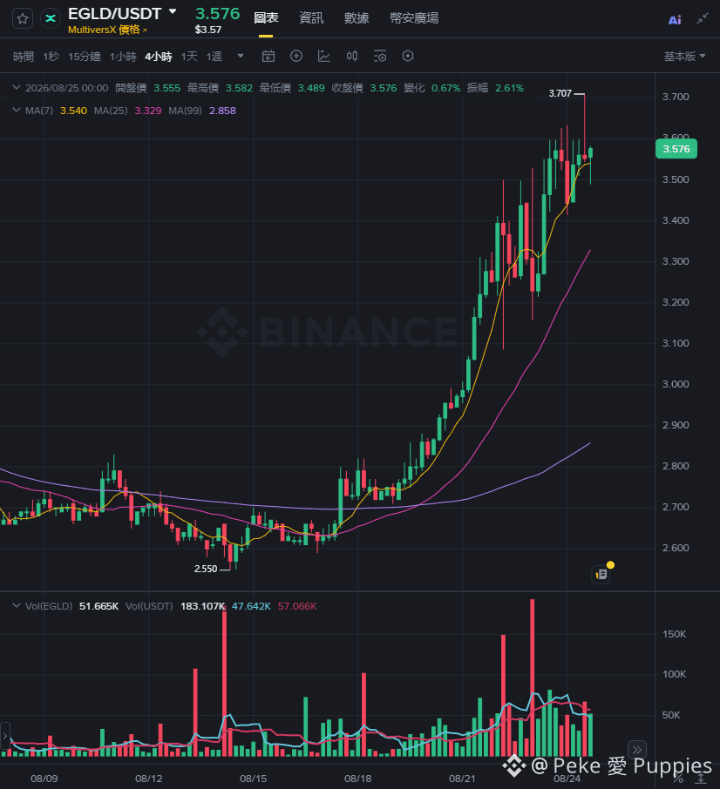Screen dimensions: 720x789
Task: Click the 08/15 date axis label
Action: tap(254, 779)
